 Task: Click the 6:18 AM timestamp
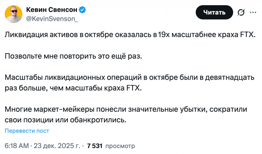click(x=17, y=146)
